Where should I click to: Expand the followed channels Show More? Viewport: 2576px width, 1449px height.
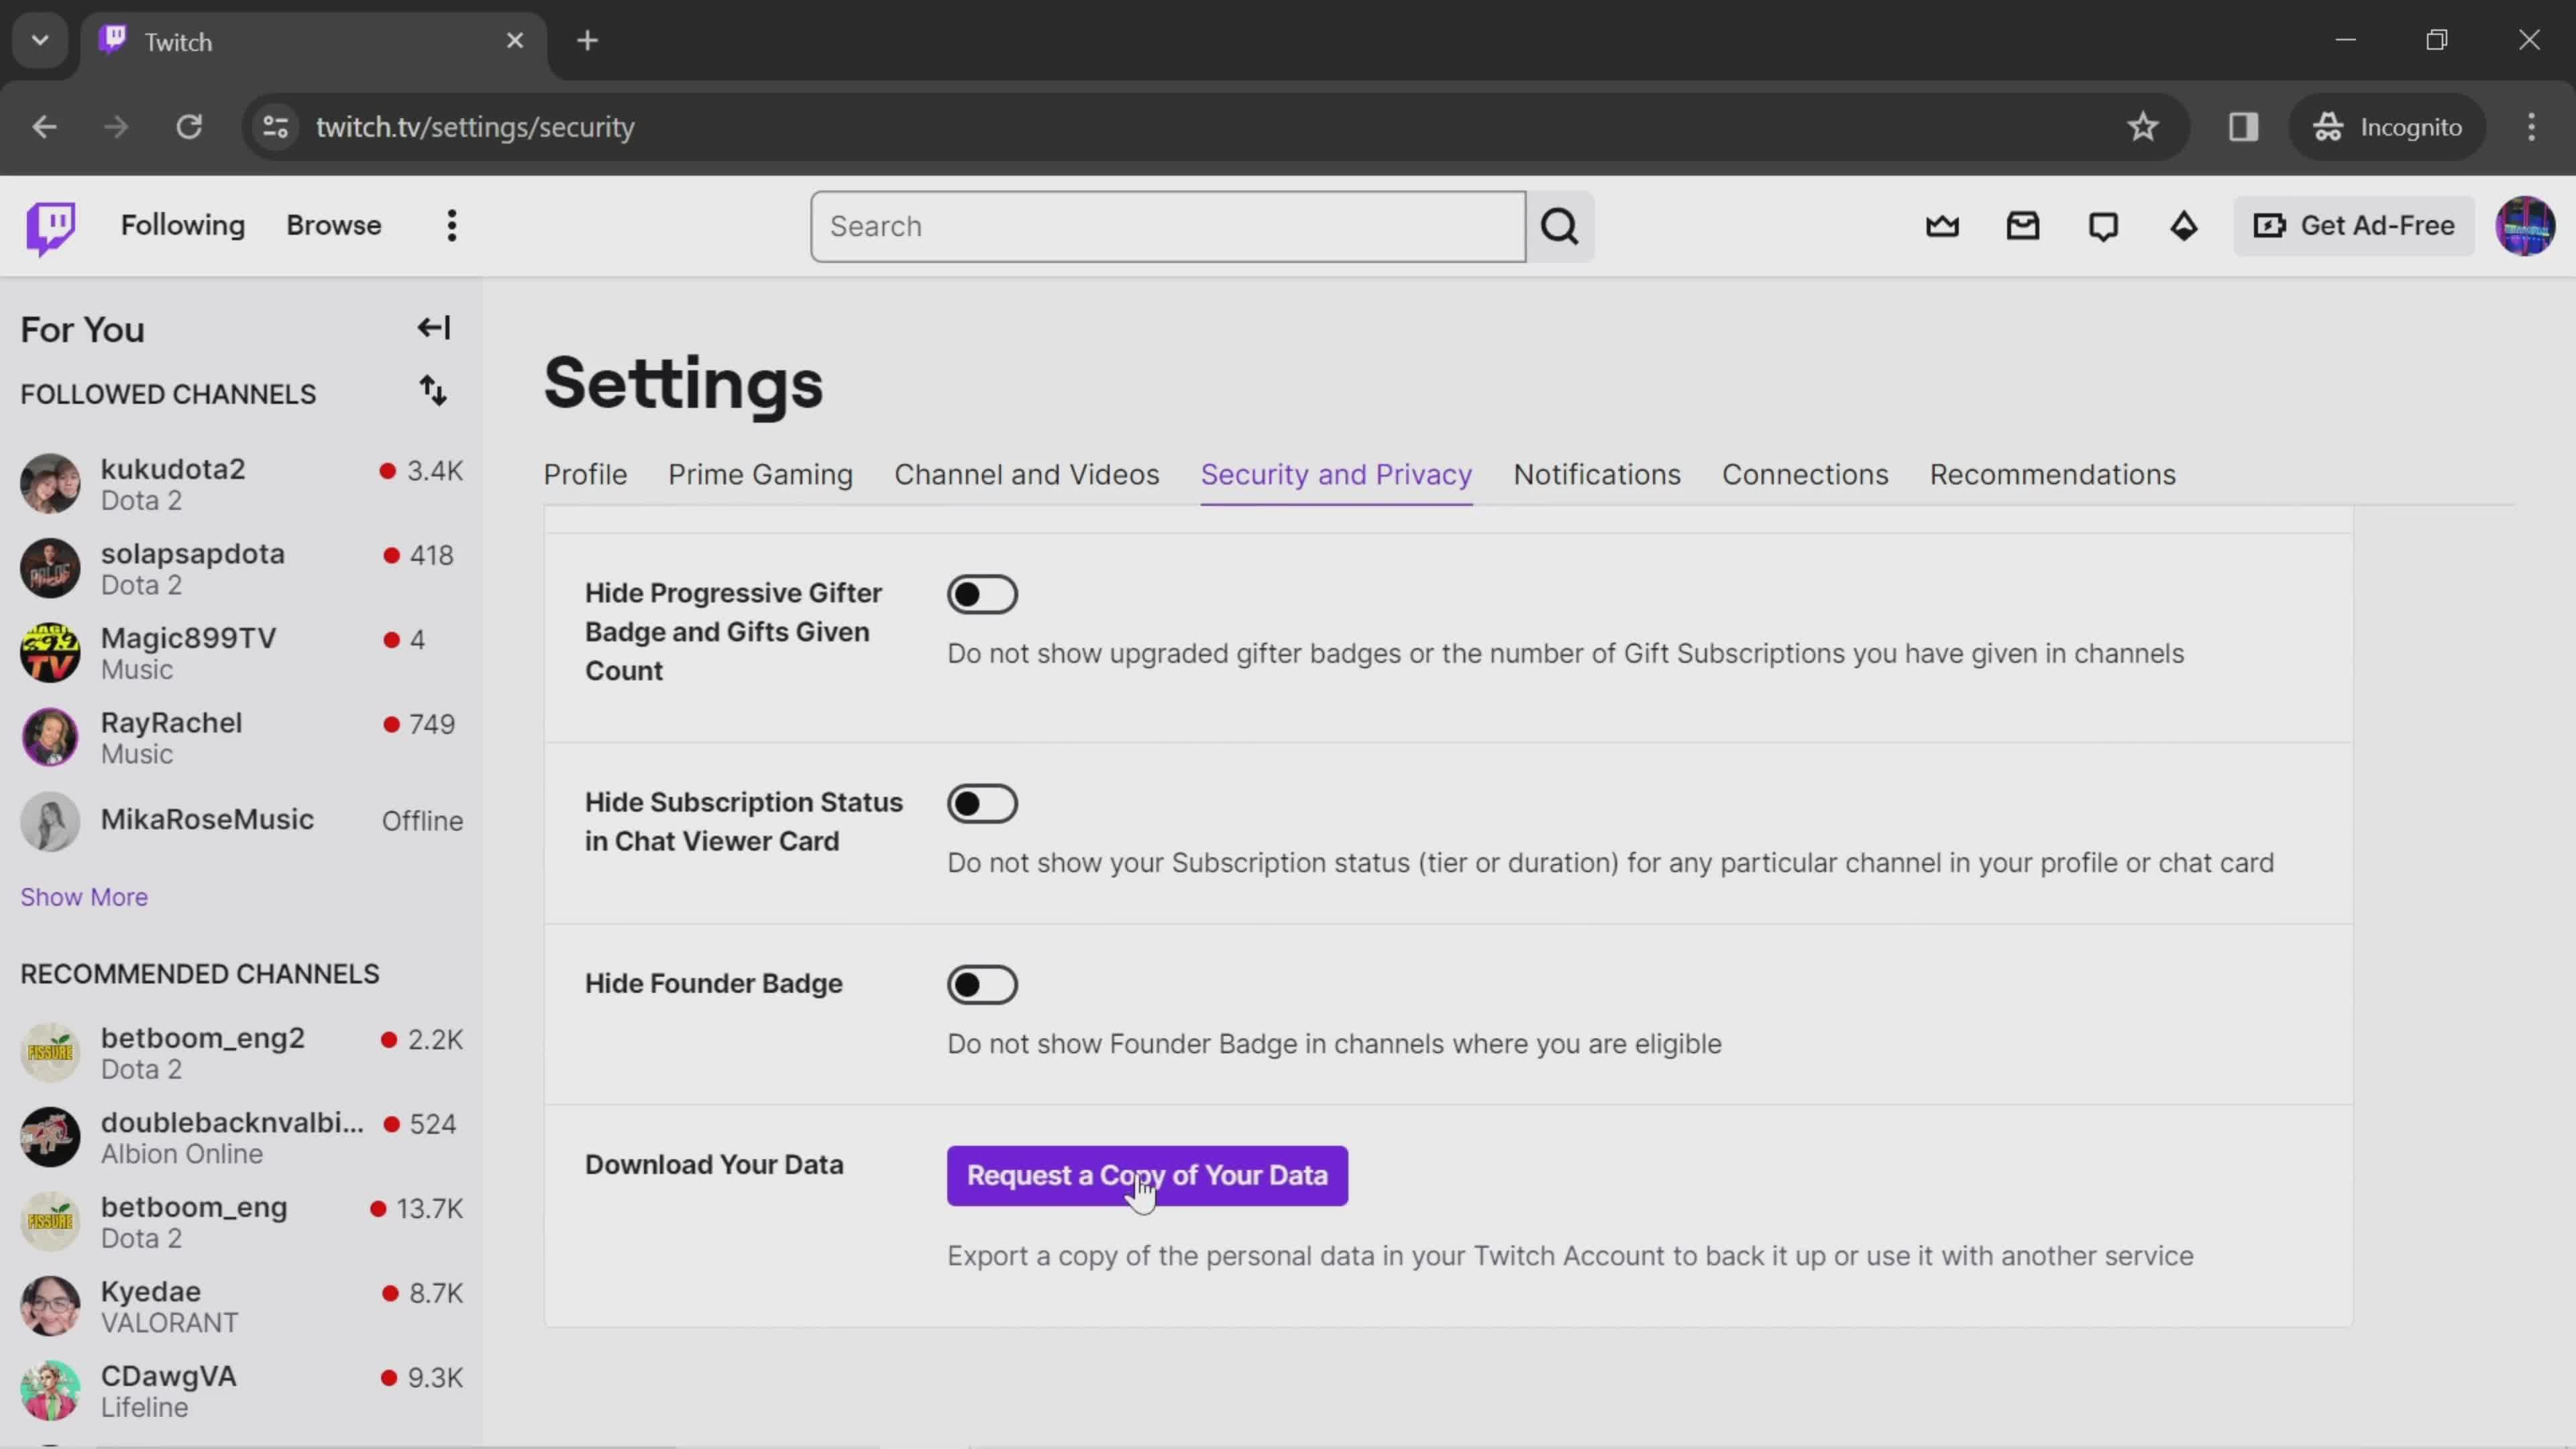[83, 897]
